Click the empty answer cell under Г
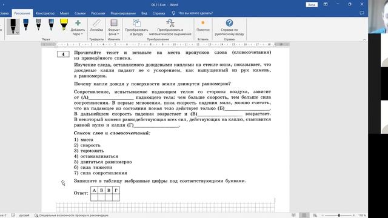 coord(116,197)
